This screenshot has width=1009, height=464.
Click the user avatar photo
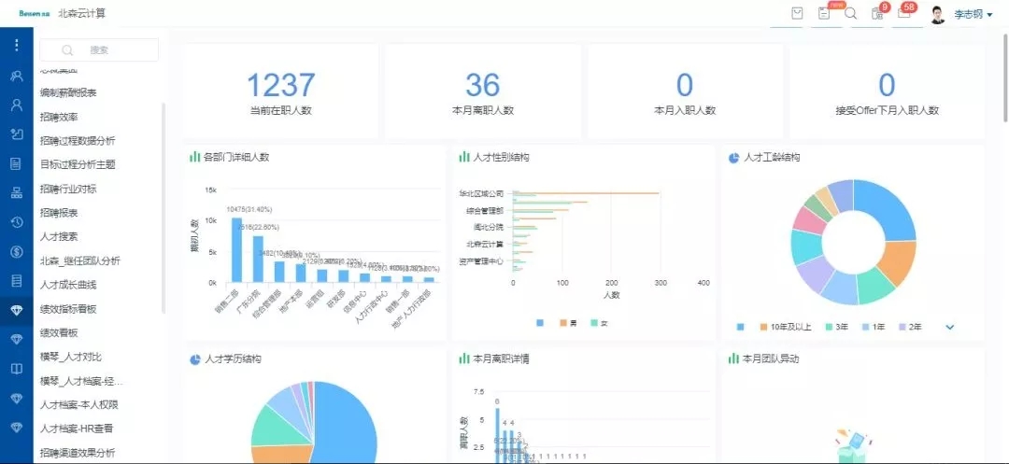tap(938, 14)
